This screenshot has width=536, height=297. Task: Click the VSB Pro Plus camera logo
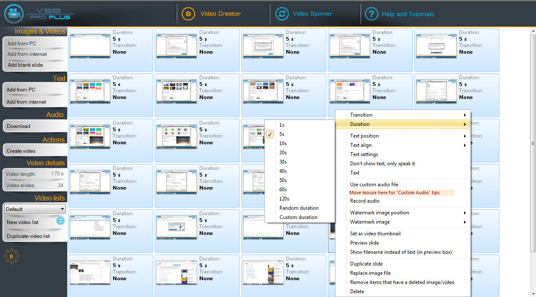click(x=14, y=14)
